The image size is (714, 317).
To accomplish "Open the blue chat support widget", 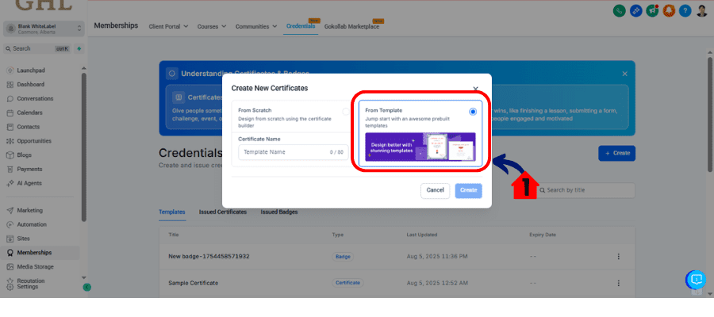I will [x=695, y=280].
